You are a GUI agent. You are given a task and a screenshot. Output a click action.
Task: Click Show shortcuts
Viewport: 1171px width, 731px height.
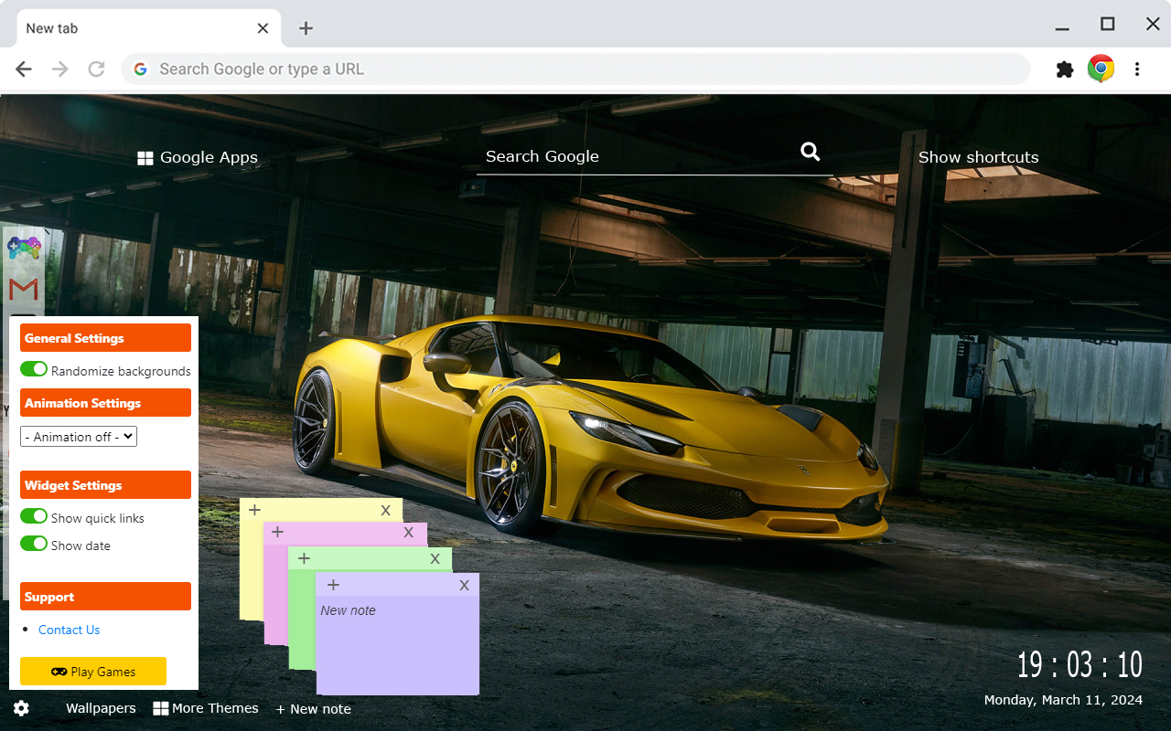coord(978,157)
